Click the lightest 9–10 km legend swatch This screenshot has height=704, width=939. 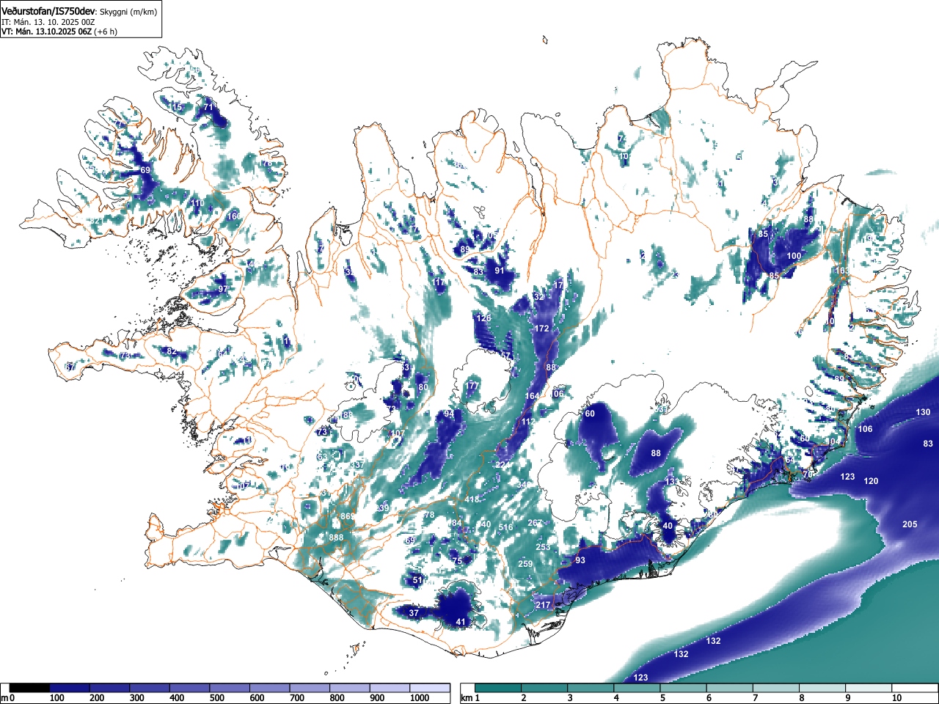tap(869, 688)
